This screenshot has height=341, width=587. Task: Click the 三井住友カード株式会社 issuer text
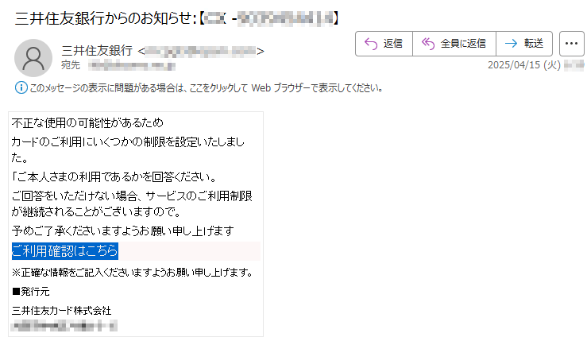tap(61, 311)
